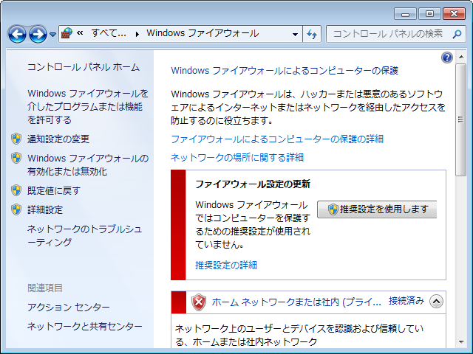473x354 pixels.
Task: Click the Forward navigation arrow
Action: tap(38, 34)
